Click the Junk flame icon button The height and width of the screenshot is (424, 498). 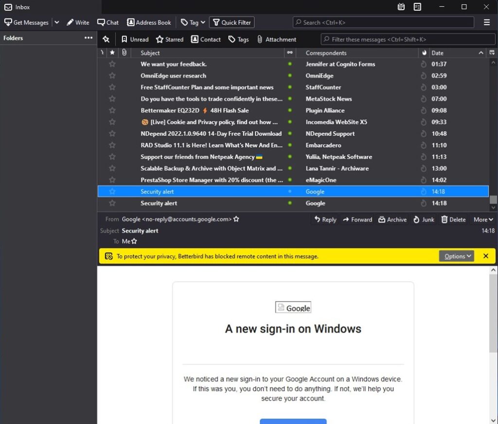[423, 220]
